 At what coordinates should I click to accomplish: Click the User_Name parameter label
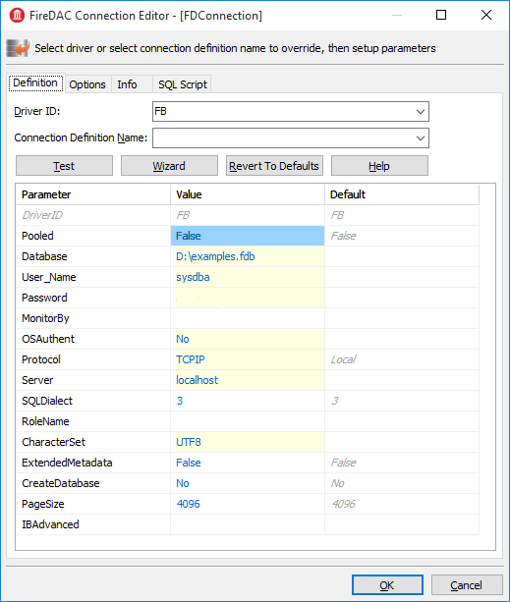pyautogui.click(x=49, y=277)
